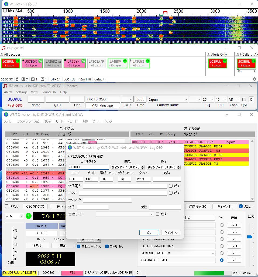
Task: Select the JR9GYN CQ callsign tile
Action: point(75,63)
